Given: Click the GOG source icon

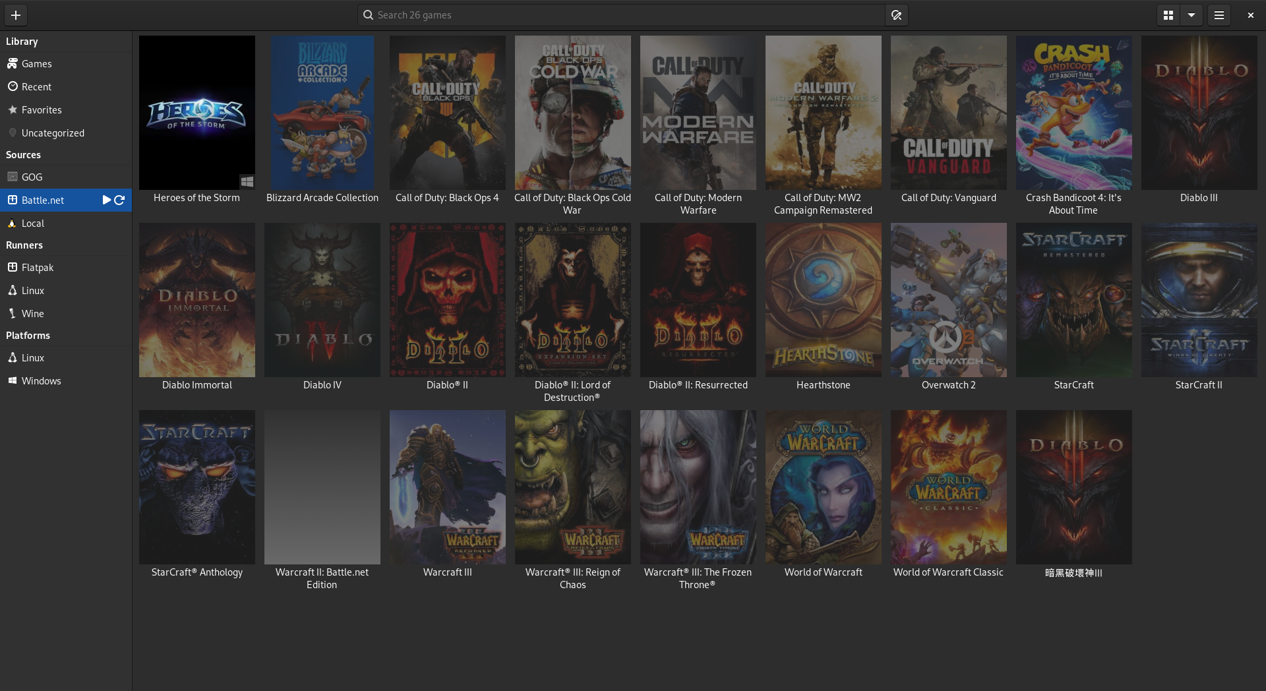Looking at the screenshot, I should click(12, 177).
